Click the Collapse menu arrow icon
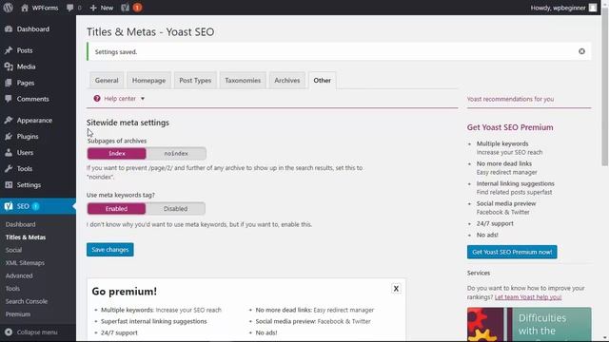Image resolution: width=609 pixels, height=342 pixels. point(9,332)
